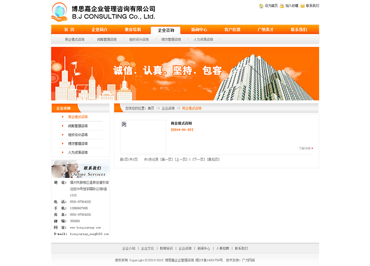Image resolution: width=370 pixels, height=266 pixels.
Task: Click the envelope icon beside 联系我们
Action: pos(303,6)
